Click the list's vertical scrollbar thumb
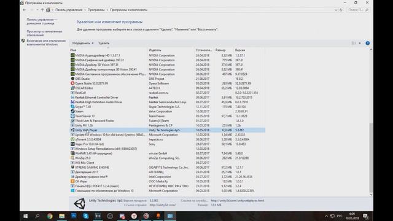The image size is (393, 221). click(371, 157)
